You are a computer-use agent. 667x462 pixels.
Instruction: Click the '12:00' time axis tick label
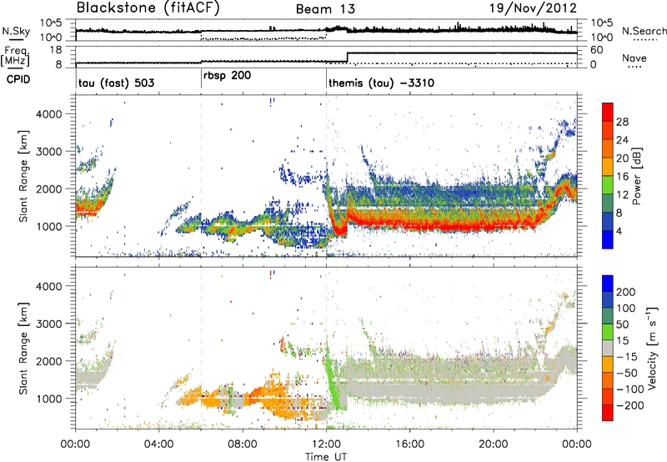pyautogui.click(x=326, y=444)
